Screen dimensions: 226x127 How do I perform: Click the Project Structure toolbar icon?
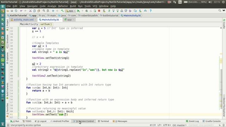pos(135,11)
